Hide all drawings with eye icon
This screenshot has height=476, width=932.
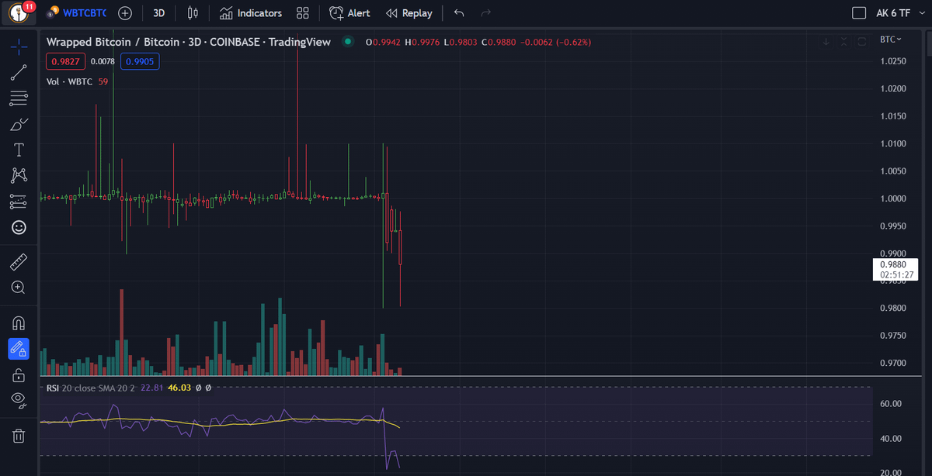19,399
